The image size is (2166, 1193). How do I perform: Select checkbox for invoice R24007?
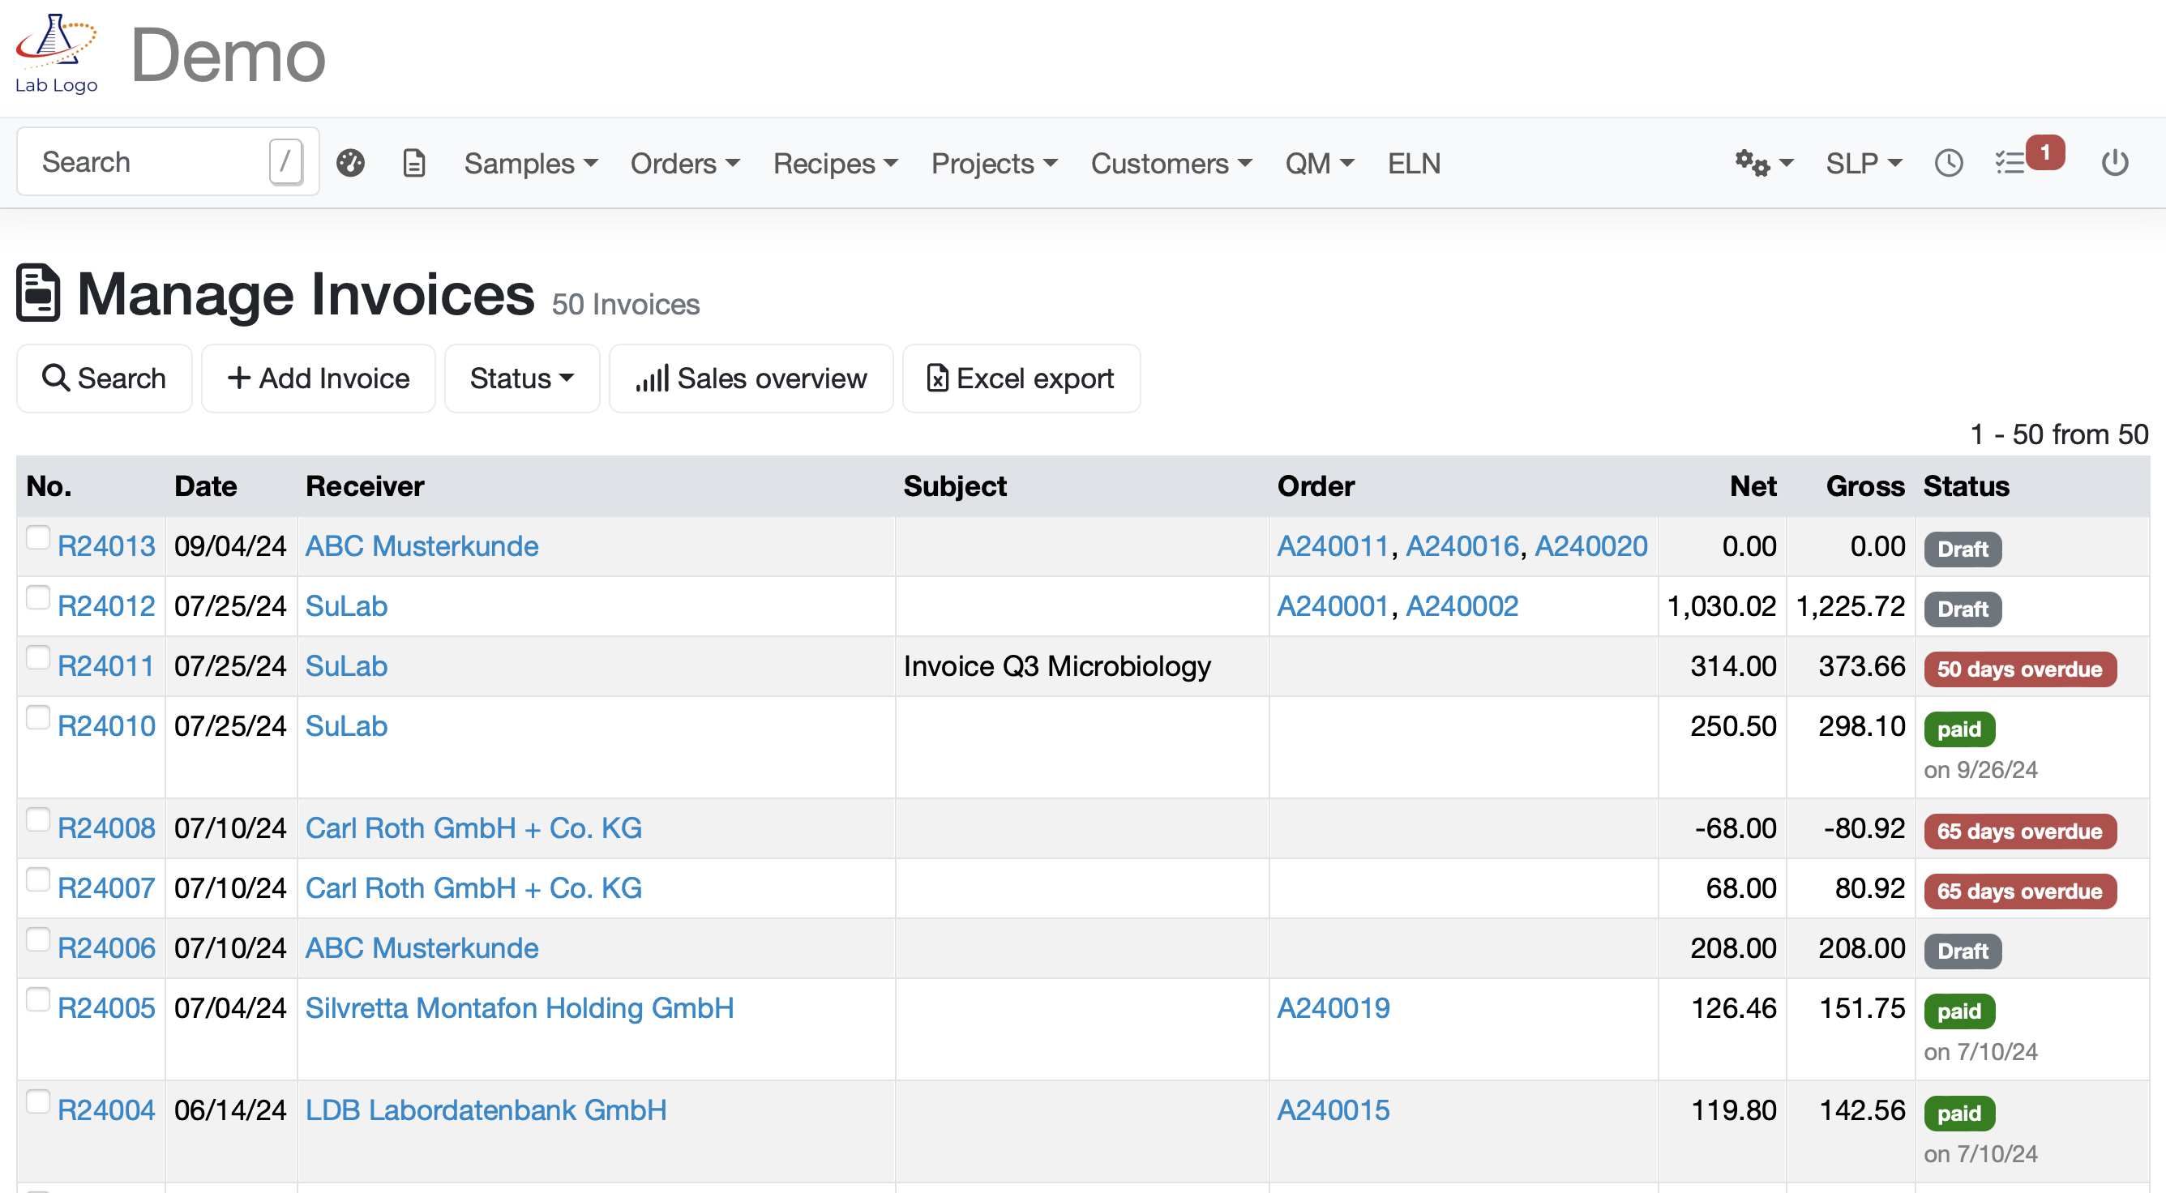tap(38, 879)
